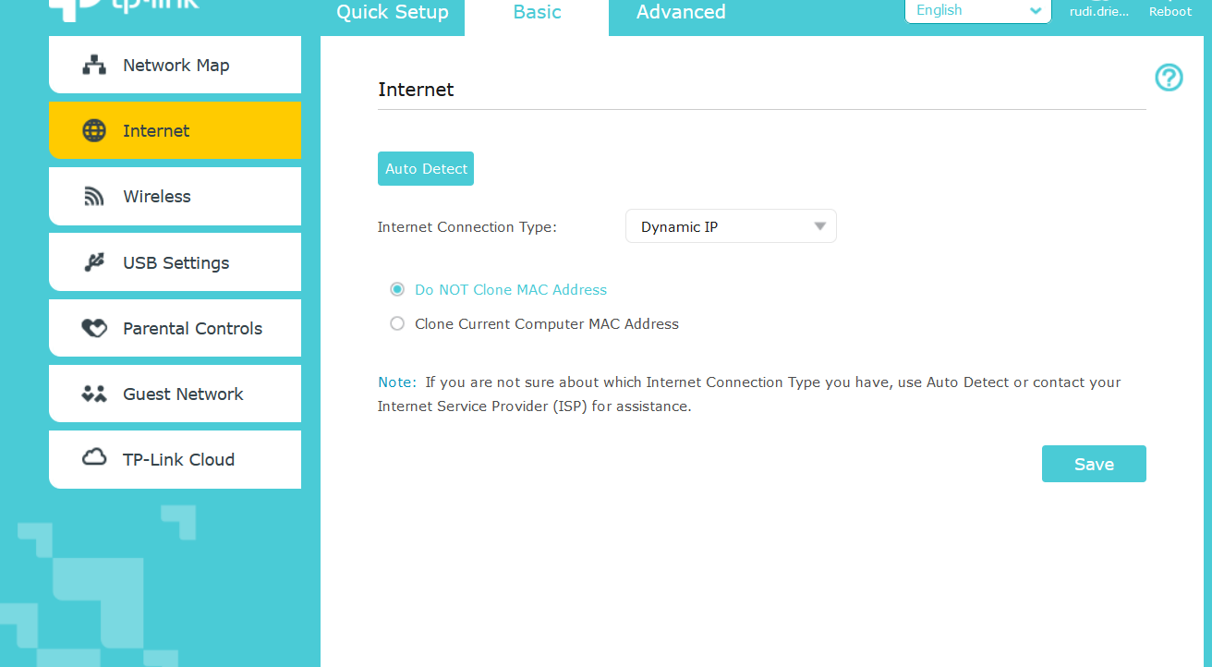Click the Parental Controls heart icon

[94, 328]
